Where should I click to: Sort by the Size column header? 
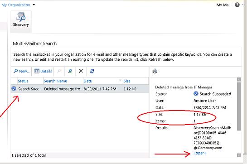click(x=127, y=81)
